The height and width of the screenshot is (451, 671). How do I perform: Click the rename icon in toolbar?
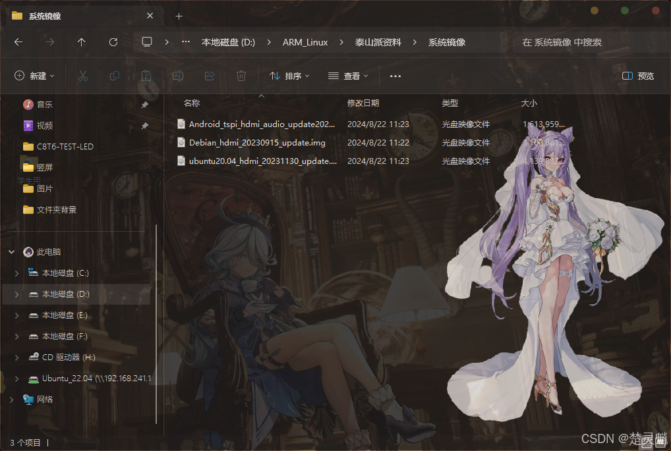pyautogui.click(x=178, y=76)
